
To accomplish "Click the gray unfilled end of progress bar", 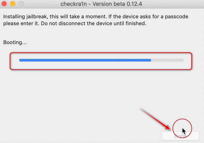I will point(167,60).
